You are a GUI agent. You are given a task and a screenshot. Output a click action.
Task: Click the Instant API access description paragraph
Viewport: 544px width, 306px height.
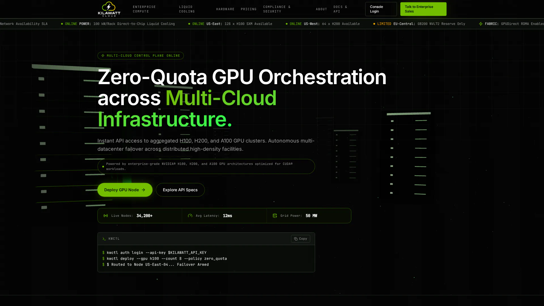[x=206, y=145]
